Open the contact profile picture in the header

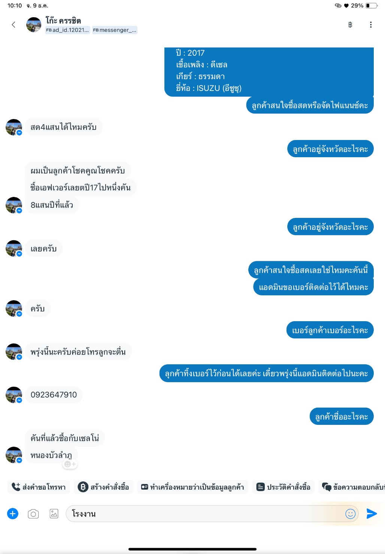click(x=34, y=25)
